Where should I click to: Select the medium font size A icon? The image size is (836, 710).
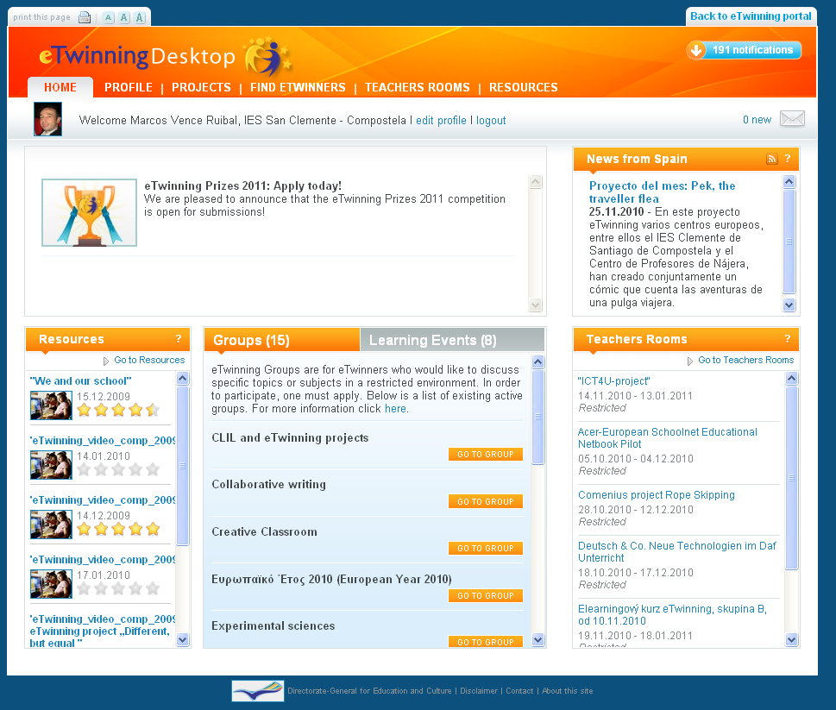(123, 17)
